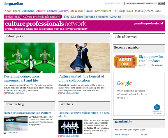Image resolution: width=168 pixels, height=138 pixels.
Task: Open the News section
Action: coord(8,11)
